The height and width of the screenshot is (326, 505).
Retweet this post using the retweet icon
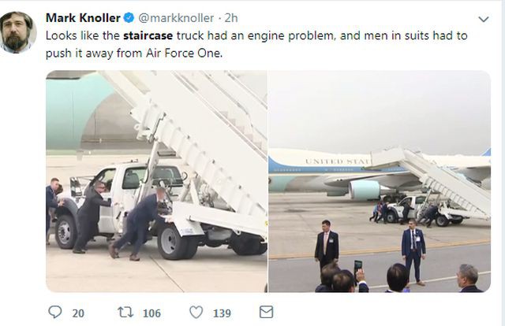[x=125, y=312]
